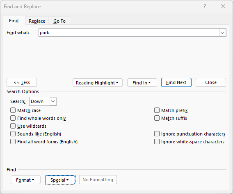Viewport: 233px width, 194px height.
Task: Open the Find In dropdown button
Action: tap(142, 83)
